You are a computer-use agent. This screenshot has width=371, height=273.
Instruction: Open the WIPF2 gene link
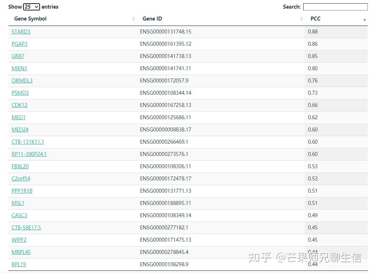coord(19,240)
